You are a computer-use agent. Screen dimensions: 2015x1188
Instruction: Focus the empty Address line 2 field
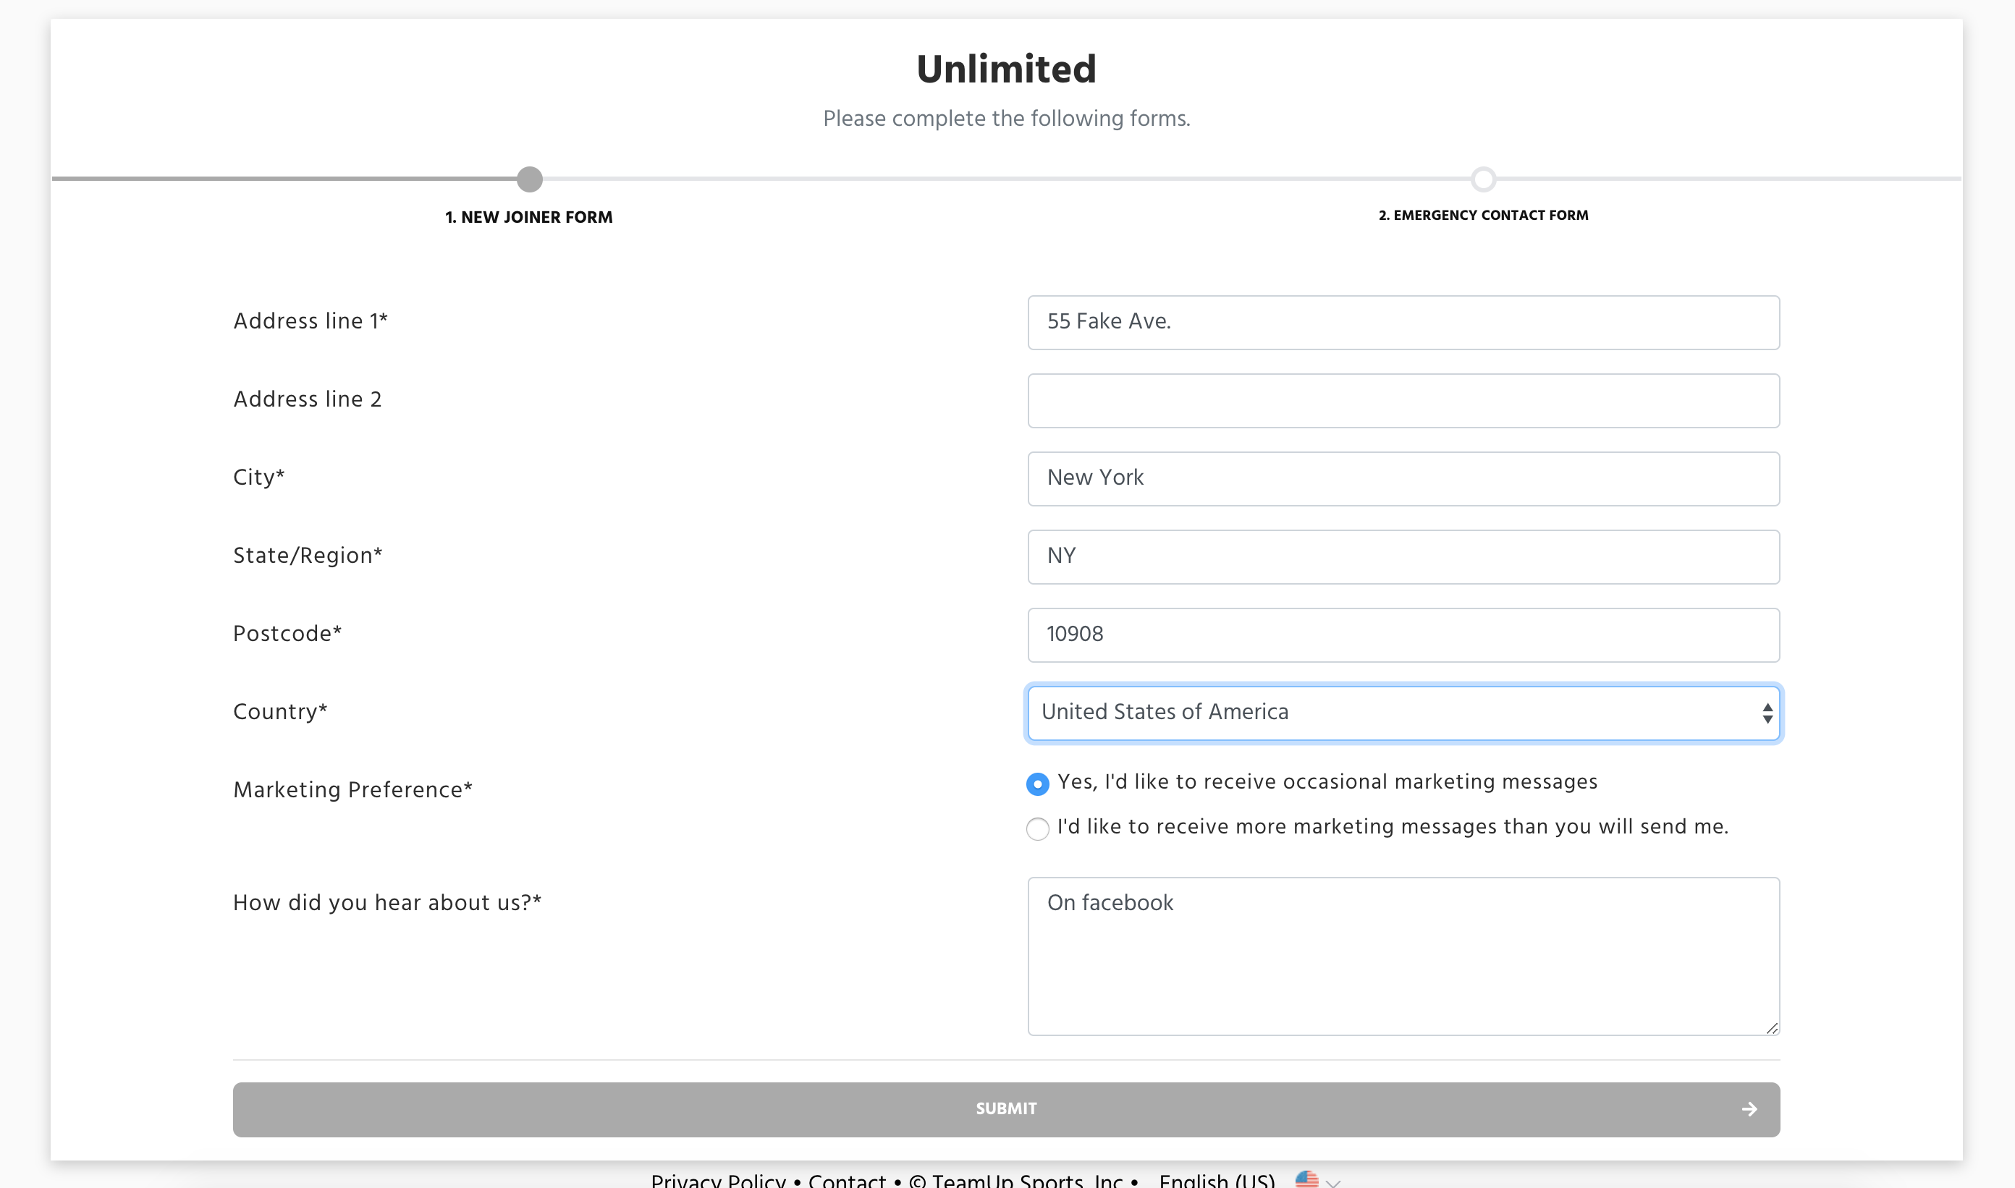pos(1403,400)
